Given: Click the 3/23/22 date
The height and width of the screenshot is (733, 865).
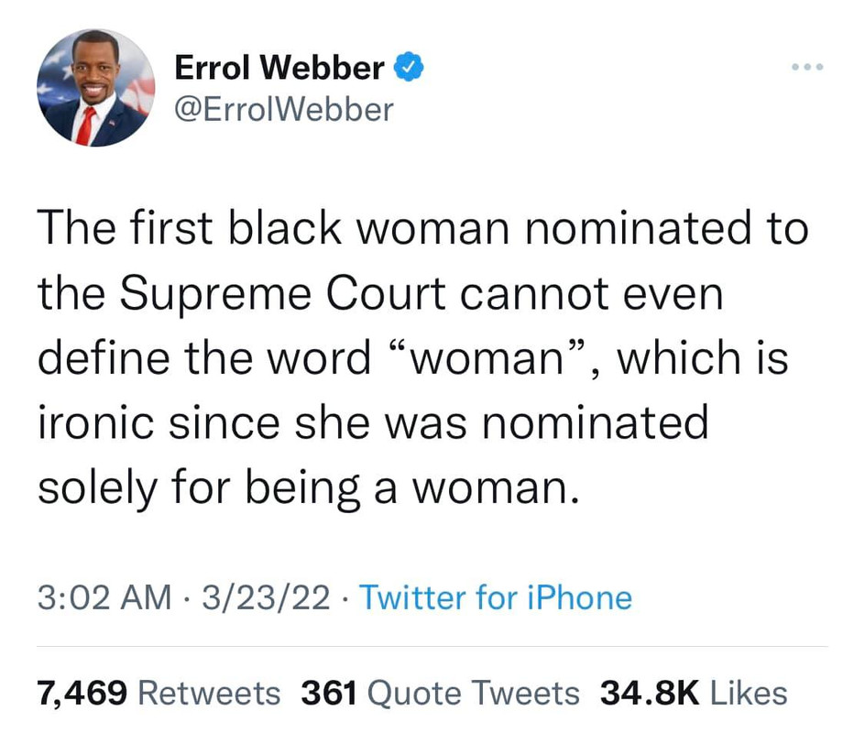Looking at the screenshot, I should [266, 598].
